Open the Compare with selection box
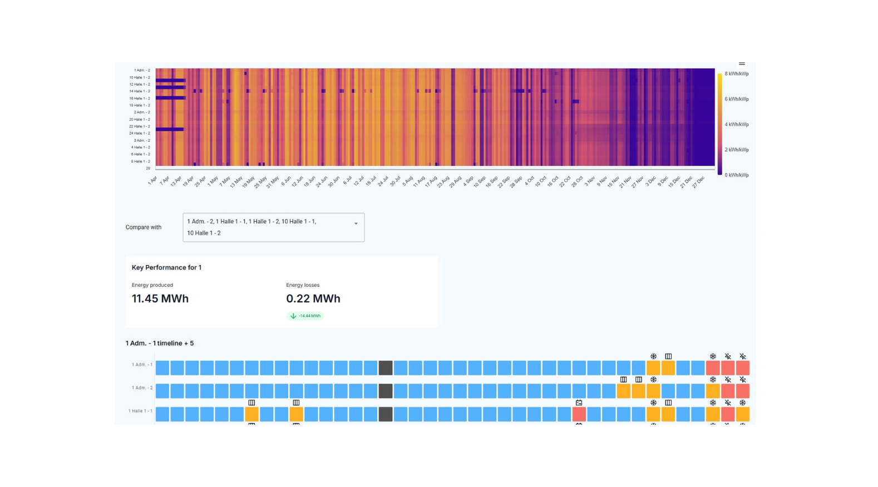This screenshot has height=487, width=878. (267, 227)
